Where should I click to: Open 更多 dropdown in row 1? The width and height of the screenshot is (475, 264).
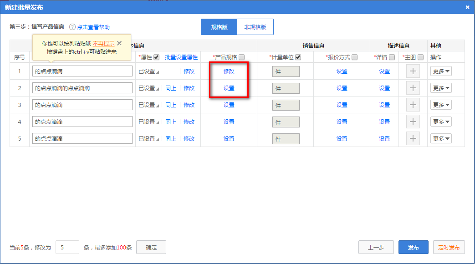(441, 71)
